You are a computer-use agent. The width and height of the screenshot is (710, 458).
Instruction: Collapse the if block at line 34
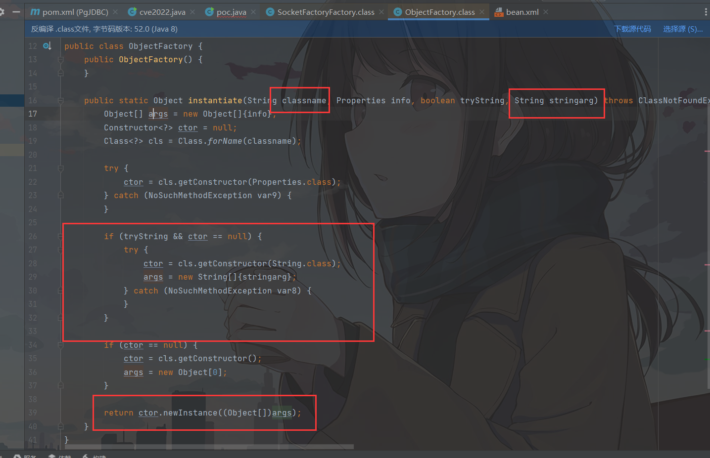click(60, 345)
